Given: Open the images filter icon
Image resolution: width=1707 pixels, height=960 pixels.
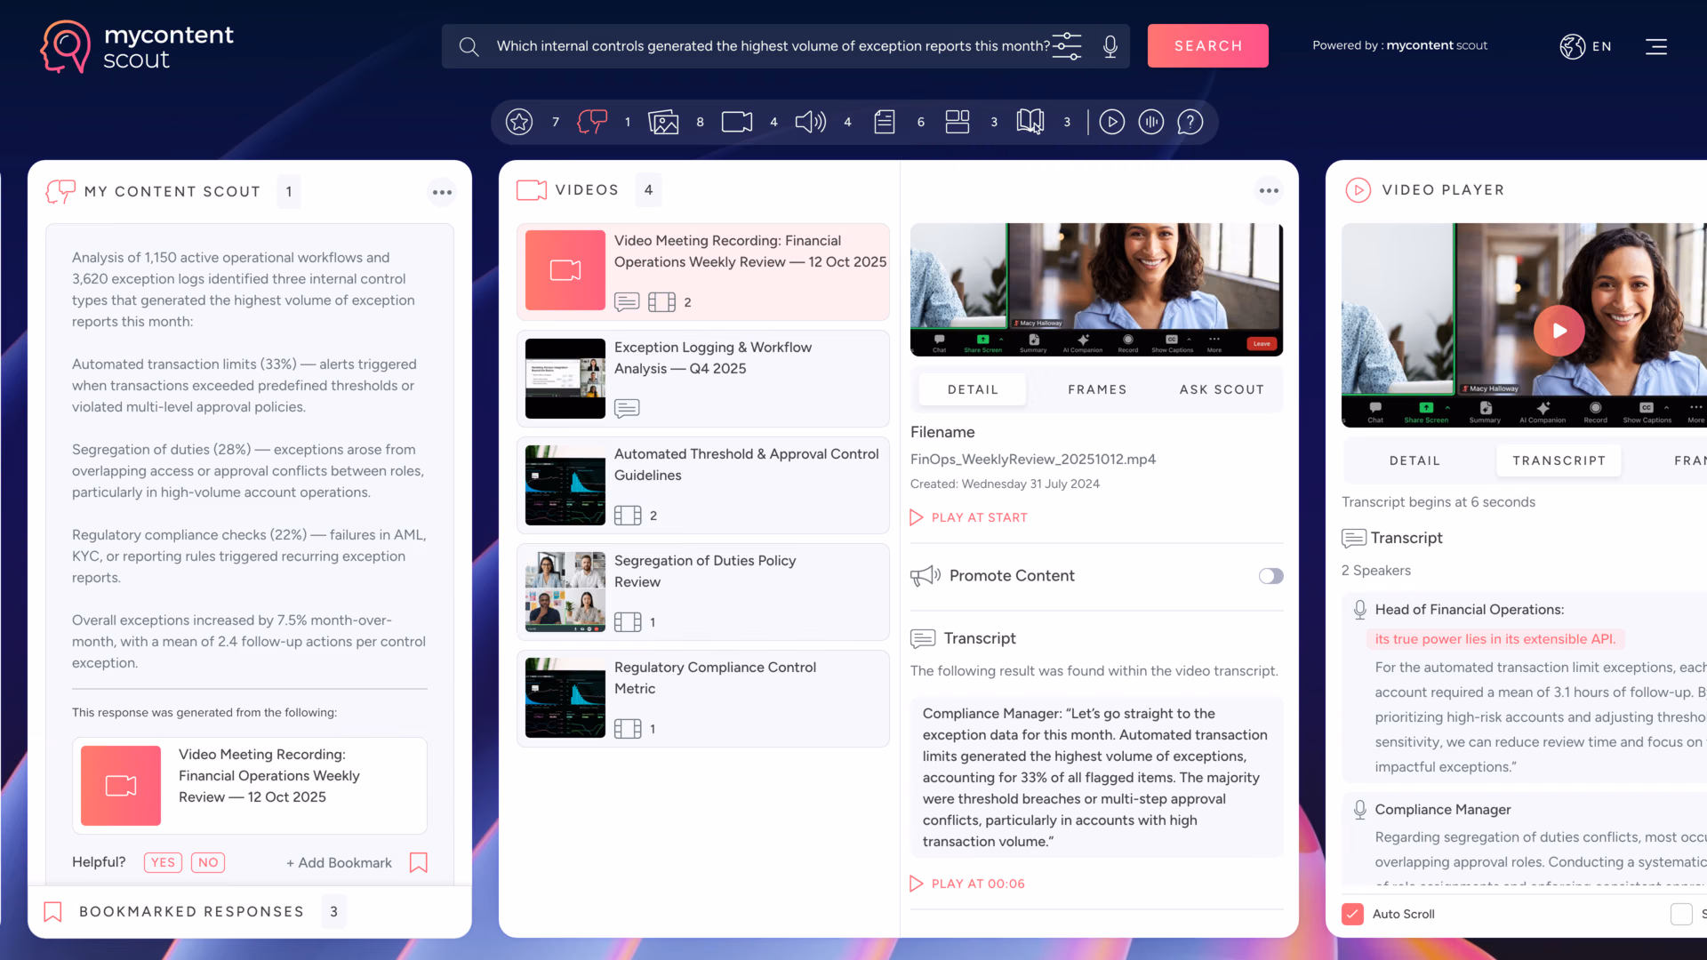Looking at the screenshot, I should tap(663, 122).
